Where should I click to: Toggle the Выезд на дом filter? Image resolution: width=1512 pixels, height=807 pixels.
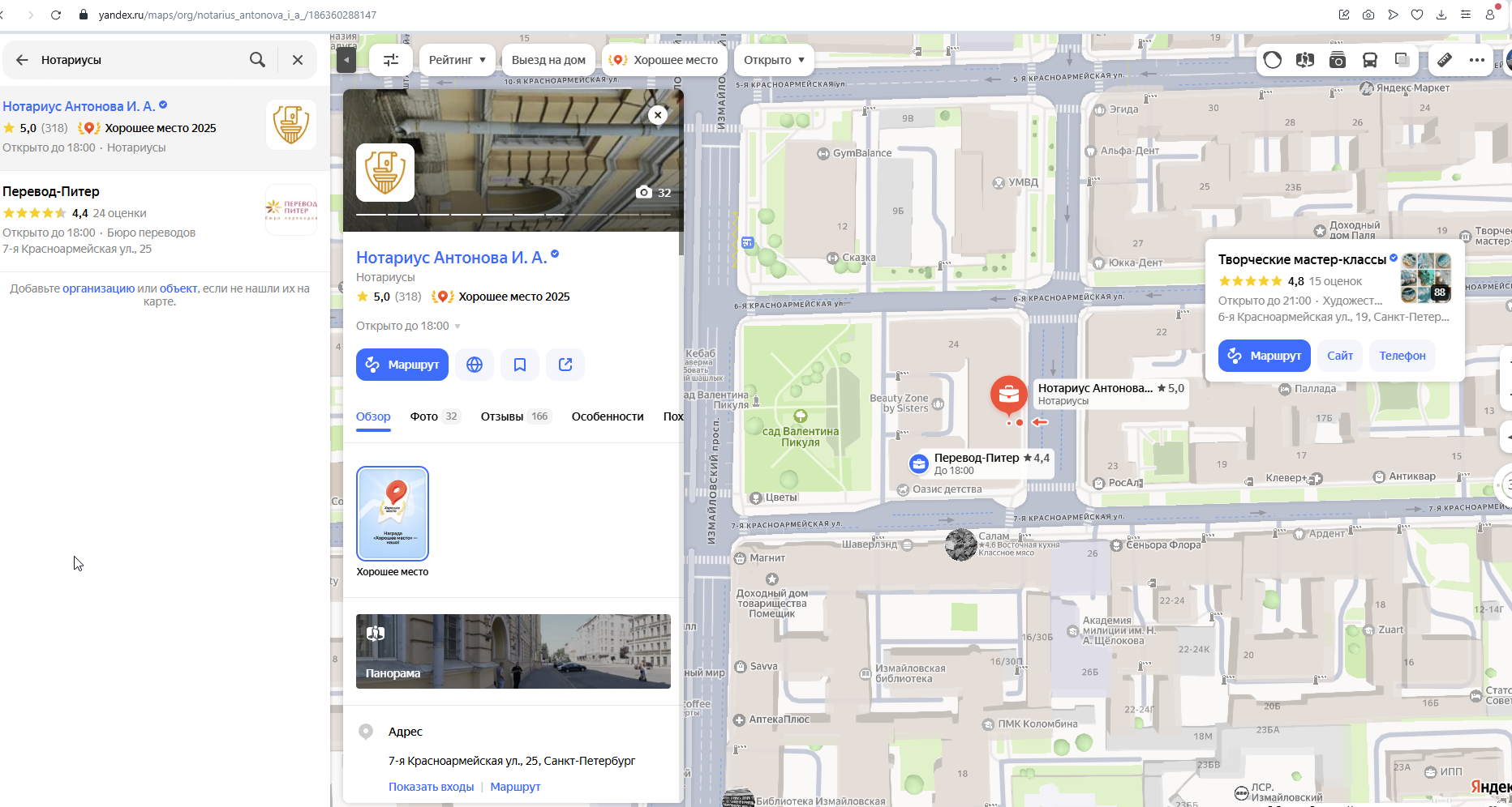tap(548, 60)
